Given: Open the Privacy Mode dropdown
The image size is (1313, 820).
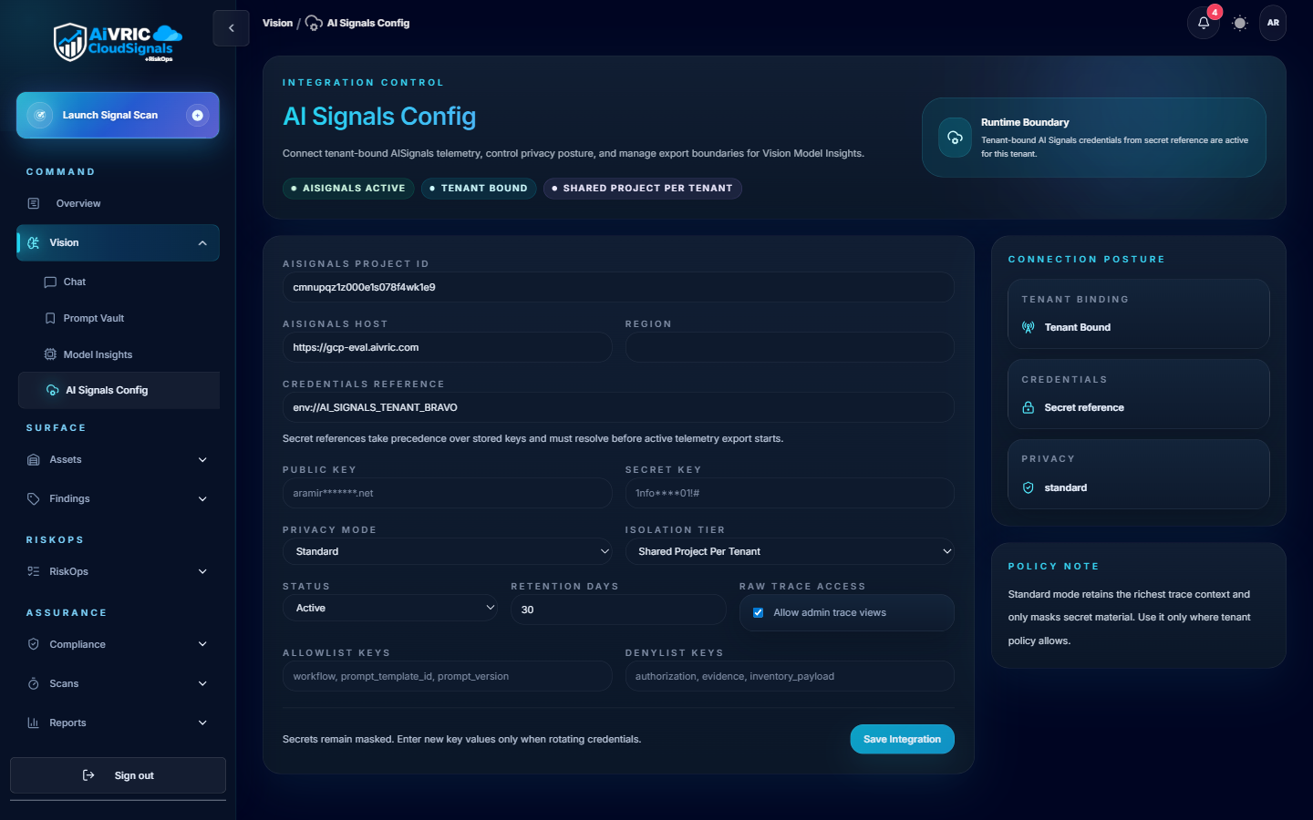Looking at the screenshot, I should pyautogui.click(x=448, y=551).
